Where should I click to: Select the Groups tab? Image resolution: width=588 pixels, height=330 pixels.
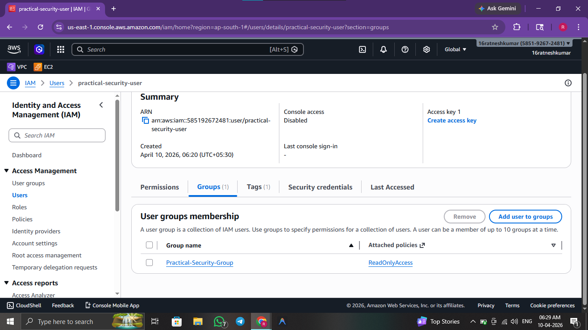[x=213, y=187]
